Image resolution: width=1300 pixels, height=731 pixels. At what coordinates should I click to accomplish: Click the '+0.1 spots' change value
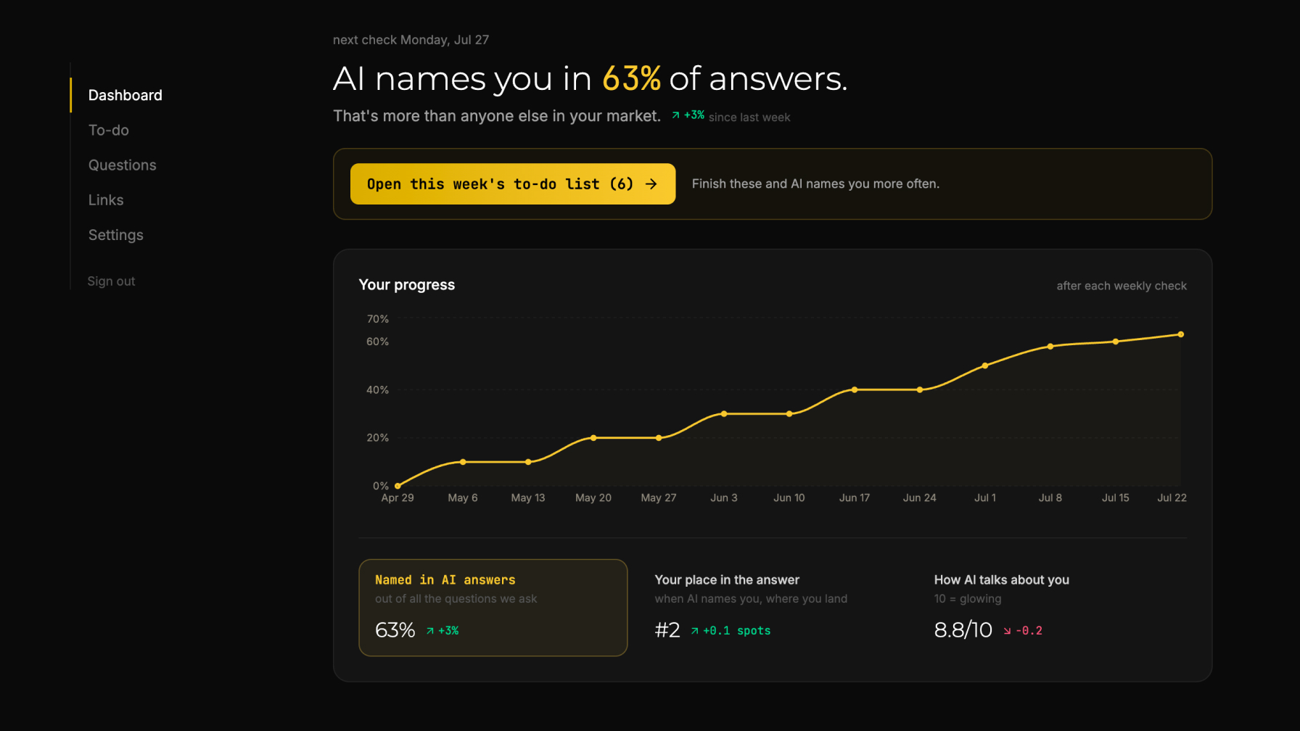737,631
